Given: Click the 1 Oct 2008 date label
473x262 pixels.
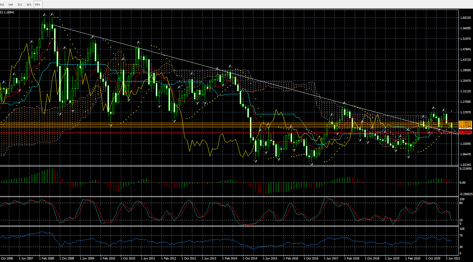Looking at the screenshot, I should (67, 258).
